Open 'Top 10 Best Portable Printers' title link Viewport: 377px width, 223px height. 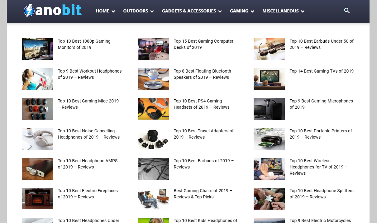click(321, 134)
